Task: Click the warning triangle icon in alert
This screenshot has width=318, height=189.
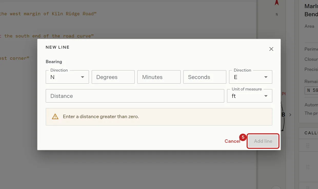Action: click(x=55, y=117)
